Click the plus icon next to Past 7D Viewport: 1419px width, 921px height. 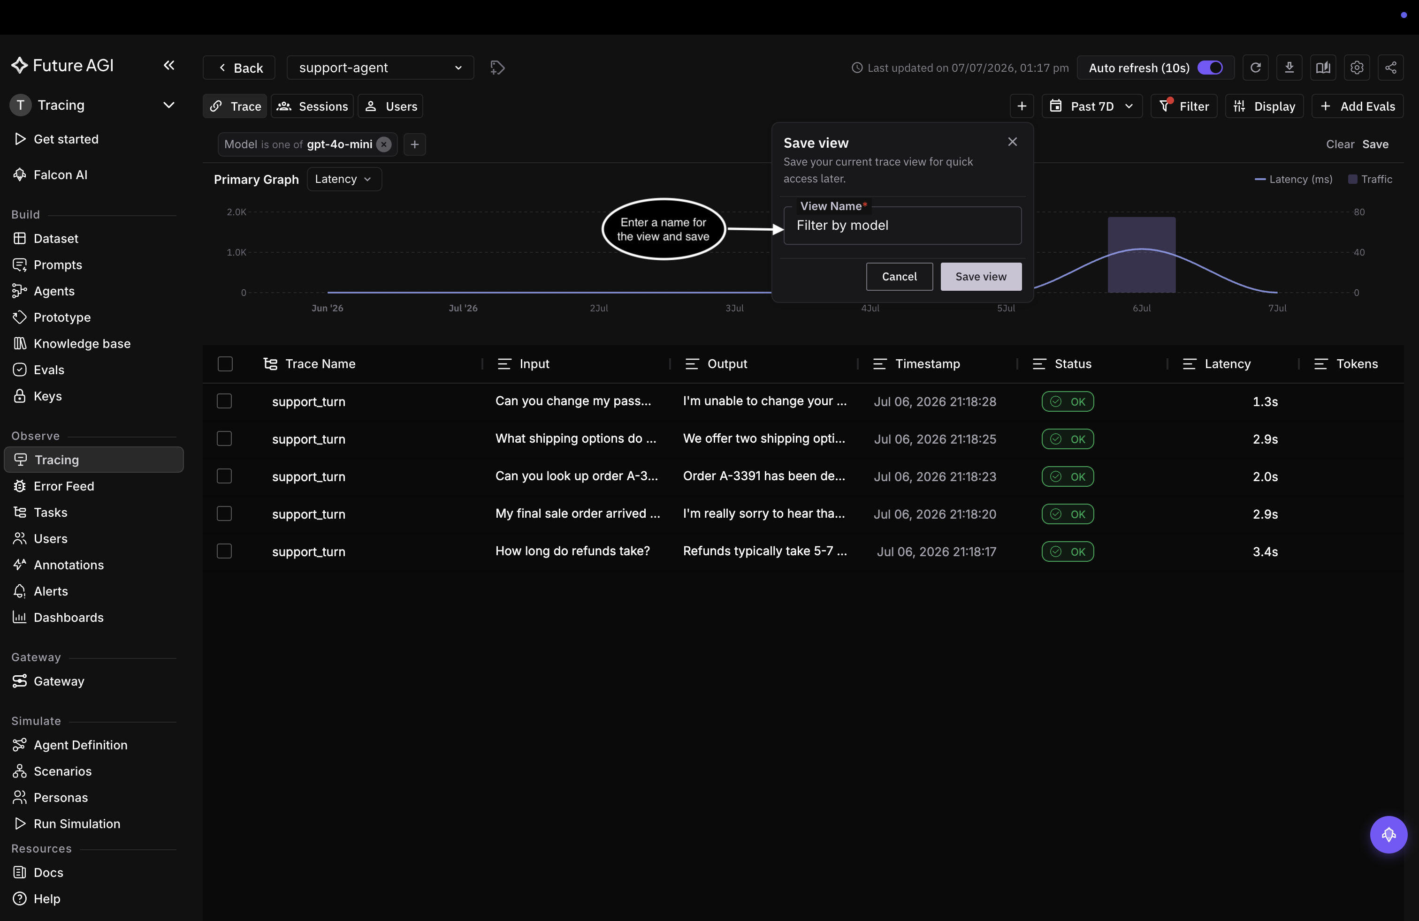[x=1022, y=106]
